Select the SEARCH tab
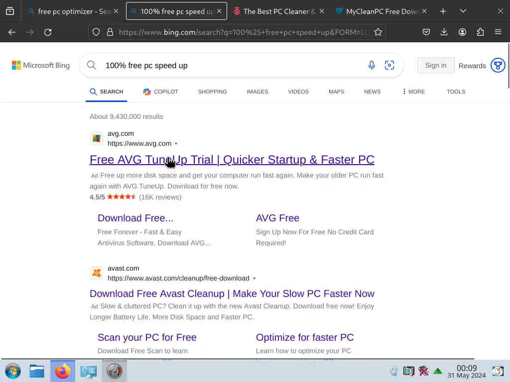Screen dimensions: 510x382 click(107, 92)
